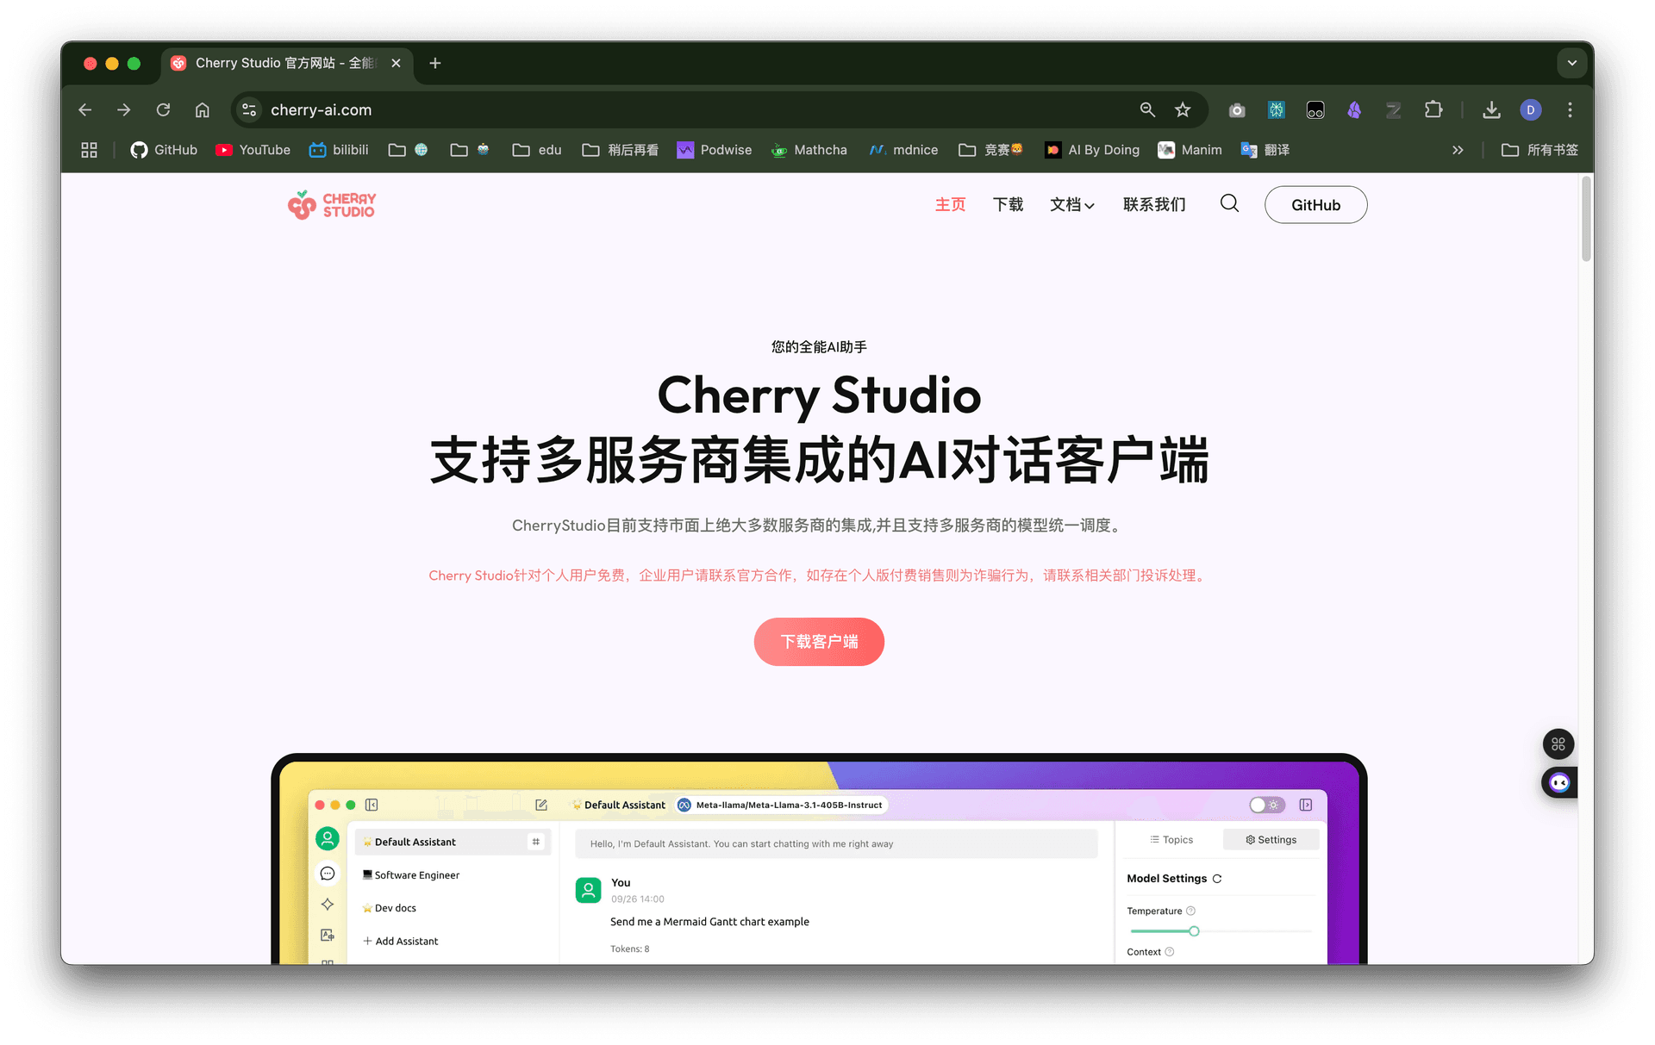The height and width of the screenshot is (1045, 1655).
Task: Open Manim bookmark
Action: (1190, 150)
